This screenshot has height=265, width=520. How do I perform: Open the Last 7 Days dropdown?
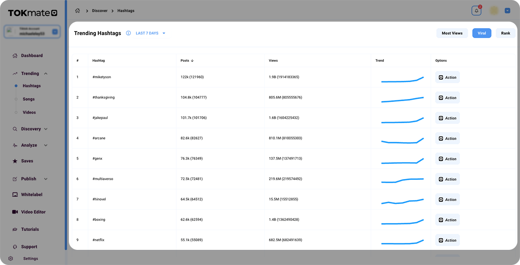(150, 33)
